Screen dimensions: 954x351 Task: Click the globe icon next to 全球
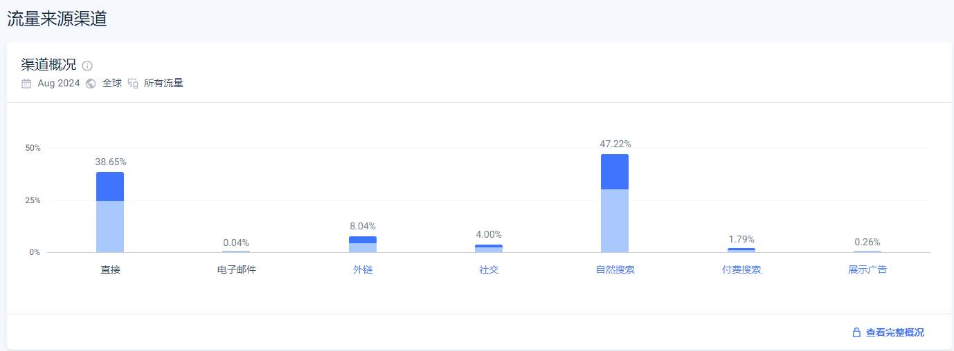pyautogui.click(x=91, y=84)
